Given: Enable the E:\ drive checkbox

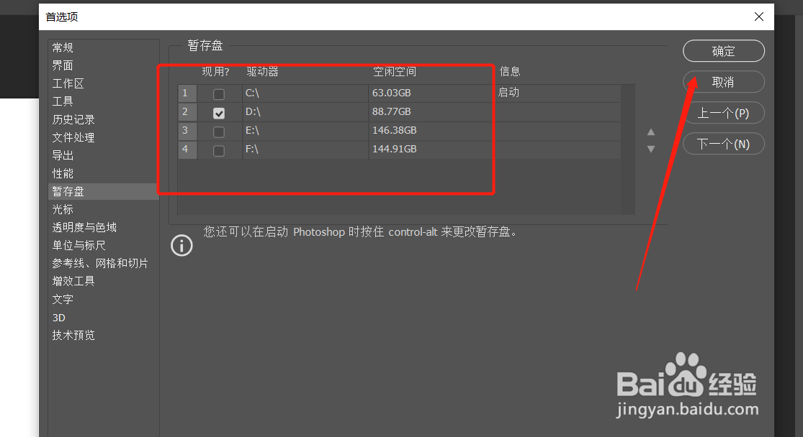Looking at the screenshot, I should [x=219, y=132].
